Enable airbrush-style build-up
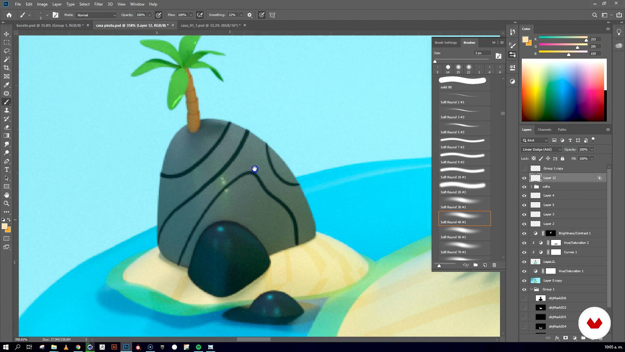 click(200, 15)
